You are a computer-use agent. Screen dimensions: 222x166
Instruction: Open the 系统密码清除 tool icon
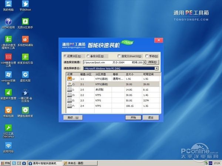25,39
